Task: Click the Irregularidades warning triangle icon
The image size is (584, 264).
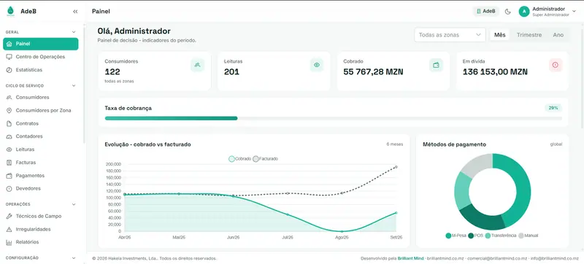Action: (x=9, y=230)
